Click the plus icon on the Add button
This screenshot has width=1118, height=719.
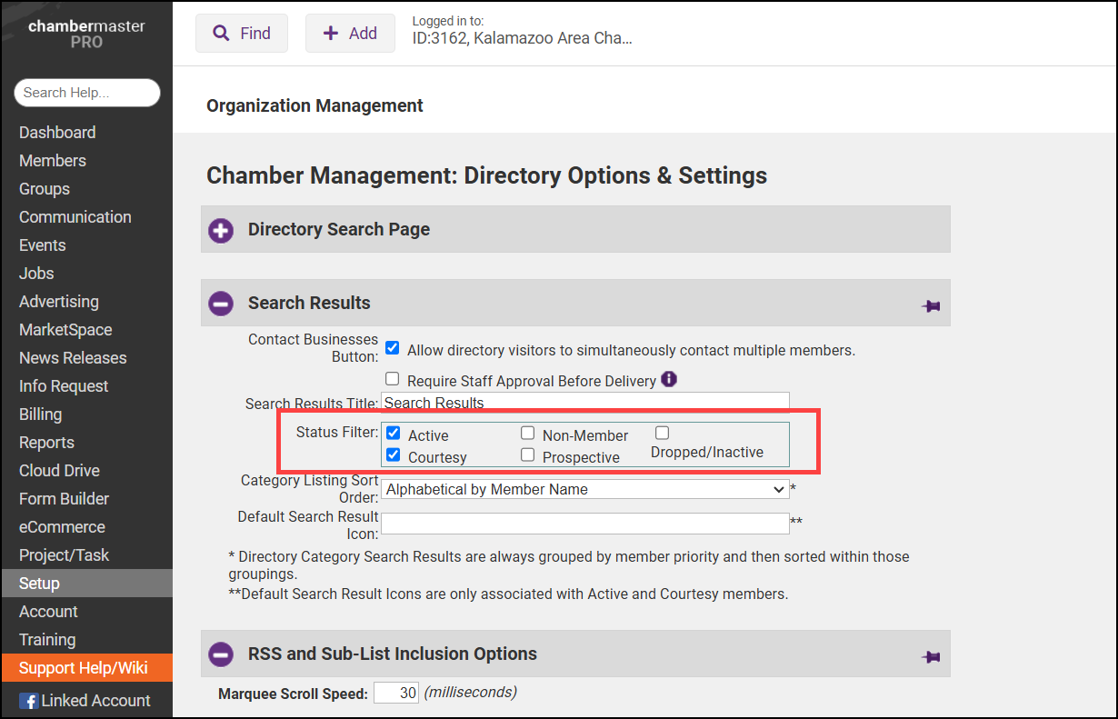(331, 34)
